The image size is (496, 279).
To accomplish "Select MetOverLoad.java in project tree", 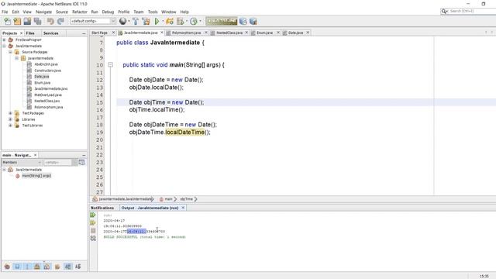I will (48, 95).
